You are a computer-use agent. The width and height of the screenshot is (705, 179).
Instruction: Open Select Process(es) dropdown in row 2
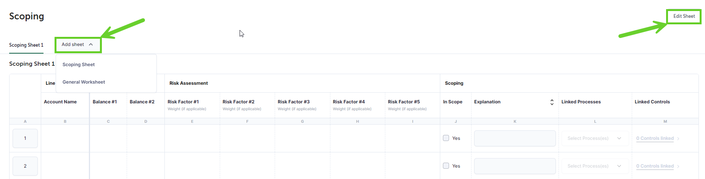[595, 166]
